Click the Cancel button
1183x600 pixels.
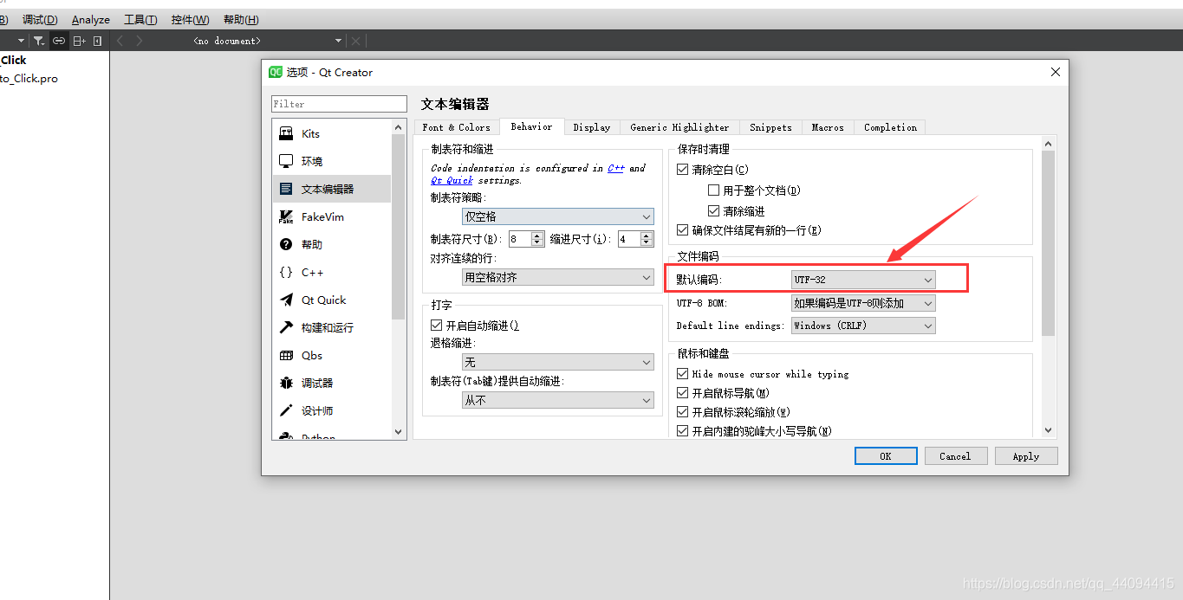pos(955,456)
